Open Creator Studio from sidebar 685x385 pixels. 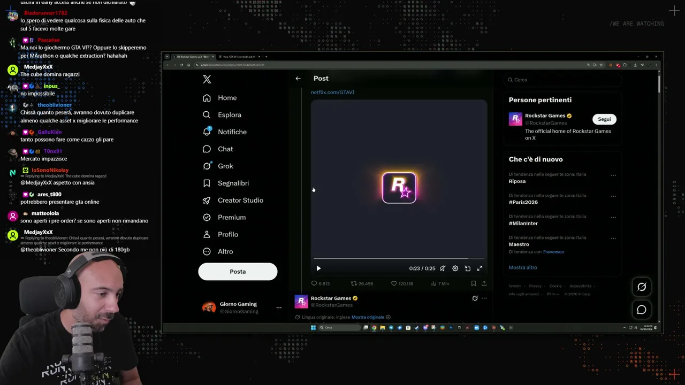(x=233, y=201)
